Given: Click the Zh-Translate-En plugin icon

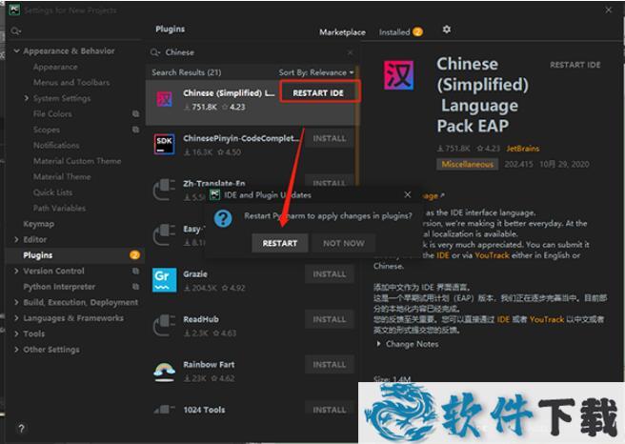Looking at the screenshot, I should [x=165, y=189].
